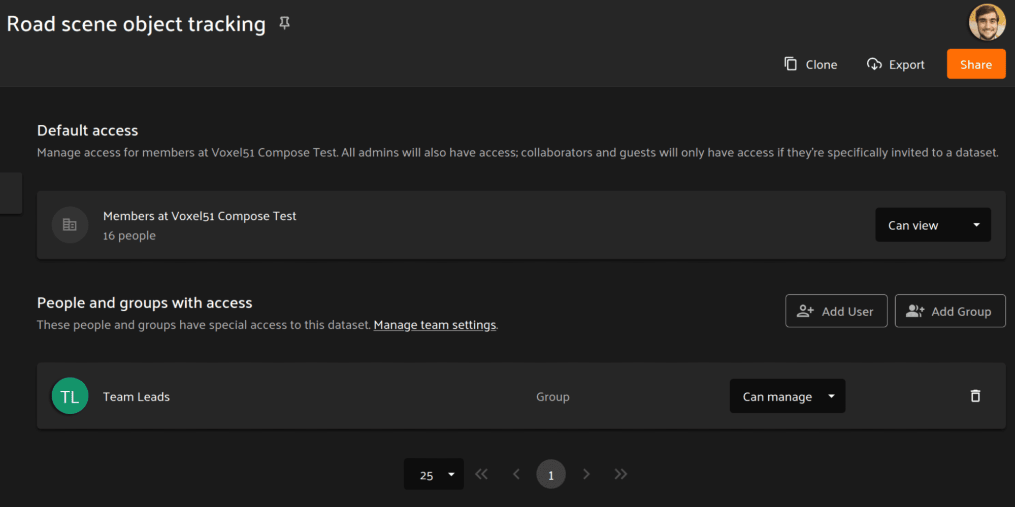1015x507 pixels.
Task: Change Team Leads Can manage permission
Action: [788, 396]
